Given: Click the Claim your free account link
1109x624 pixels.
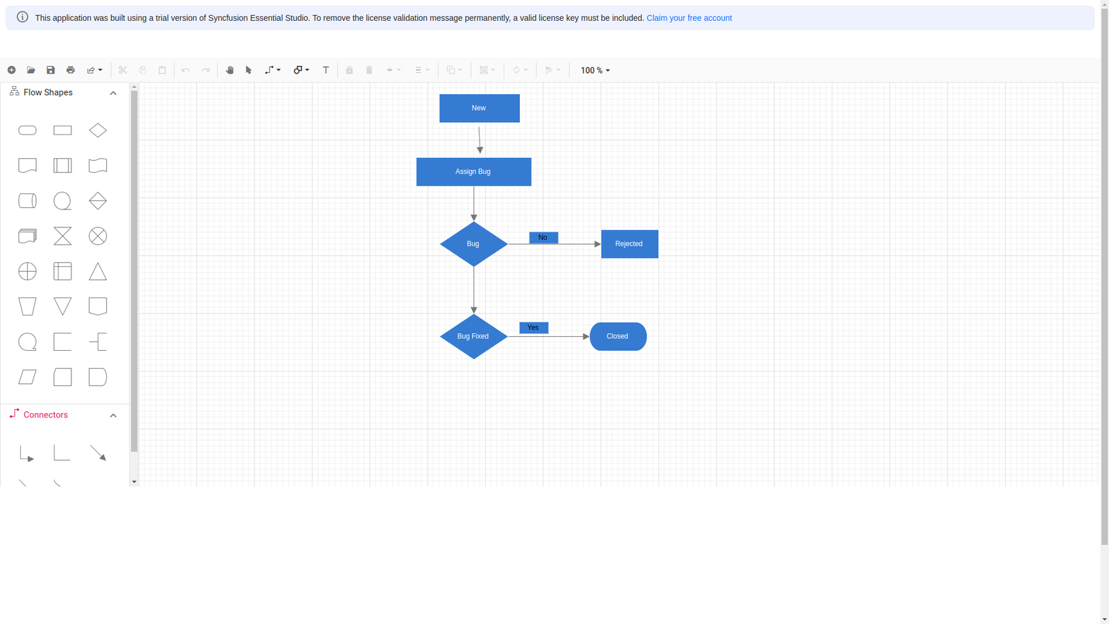Looking at the screenshot, I should pos(689,18).
